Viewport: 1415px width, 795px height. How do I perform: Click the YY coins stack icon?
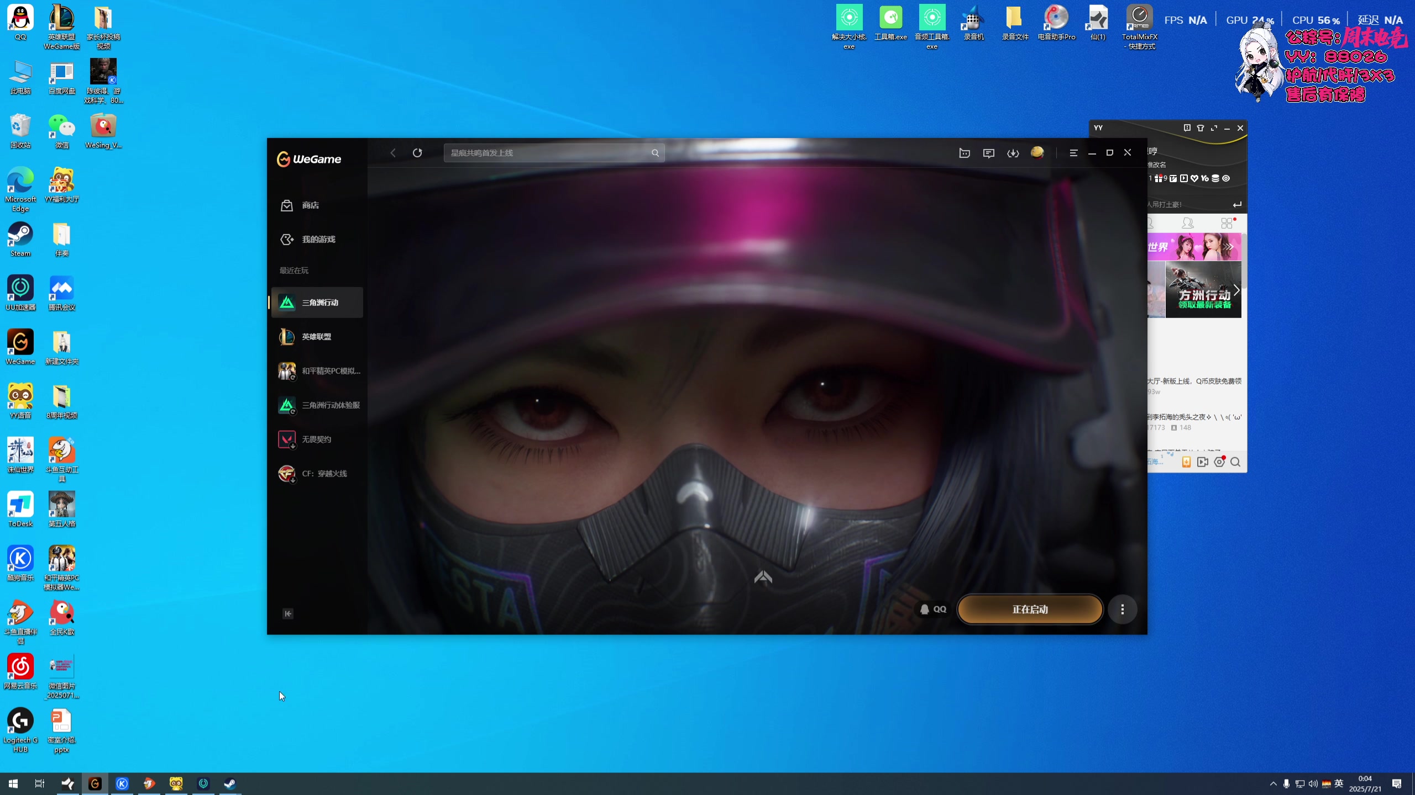pyautogui.click(x=1215, y=178)
